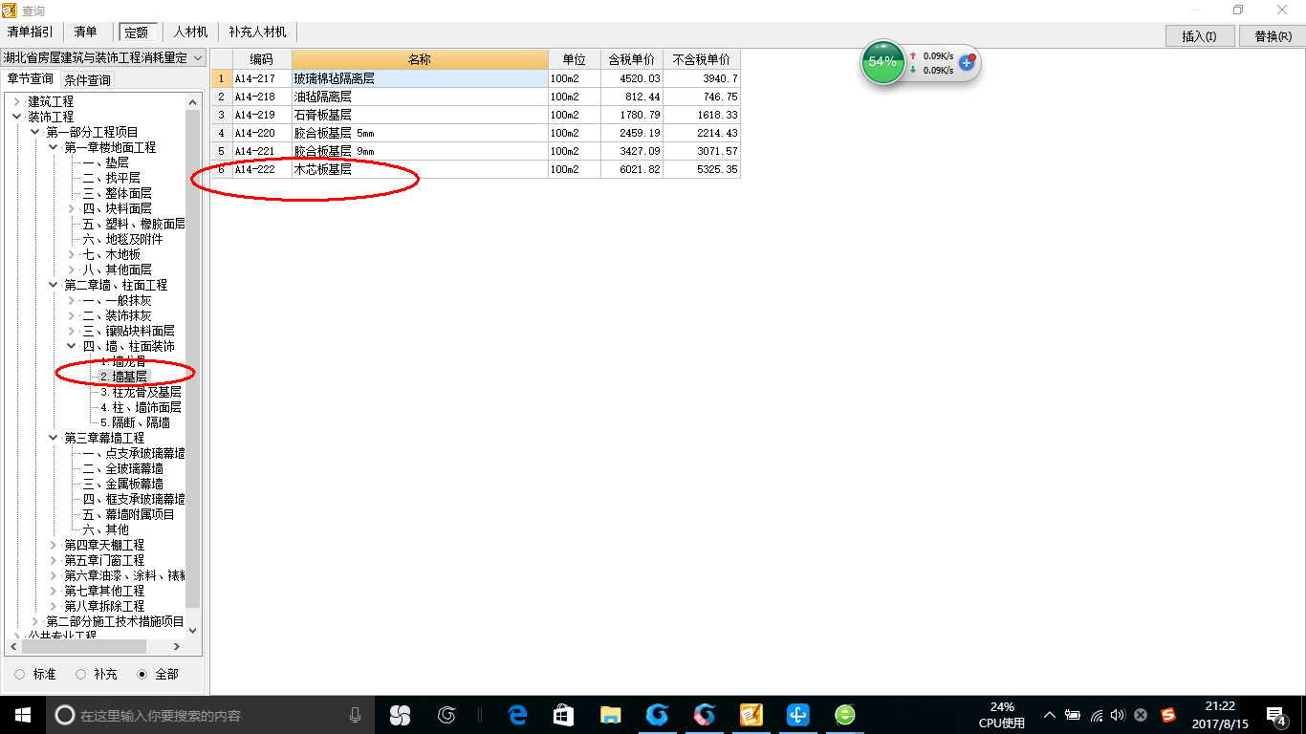This screenshot has height=734, width=1306.
Task: Collapse the 第一部分工程项目 node
Action: pos(34,132)
